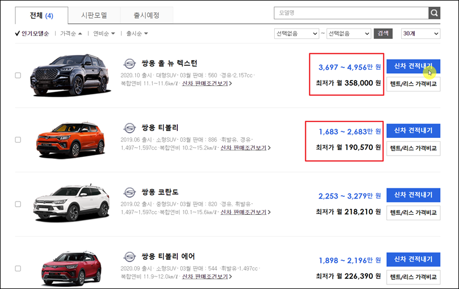Tick the checkbox for 쌍용 티볼리 에어

click(18, 268)
